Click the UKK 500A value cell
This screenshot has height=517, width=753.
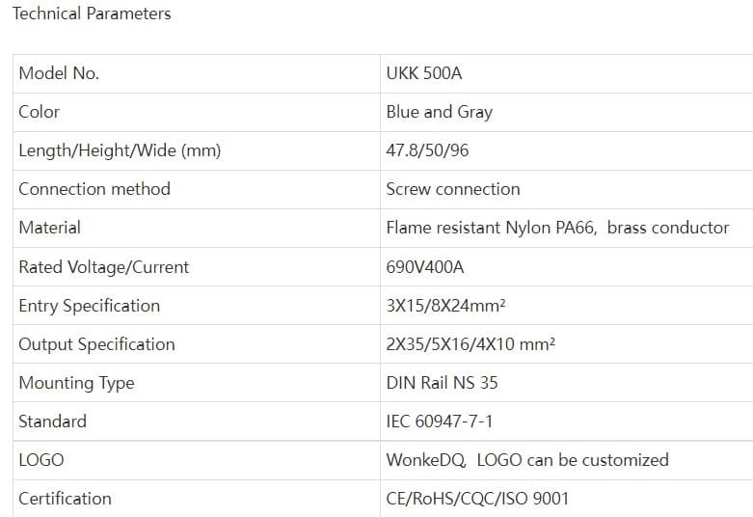(567, 73)
